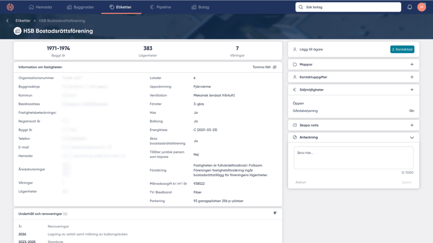Add Skapa notis with the plus icon

412,125
